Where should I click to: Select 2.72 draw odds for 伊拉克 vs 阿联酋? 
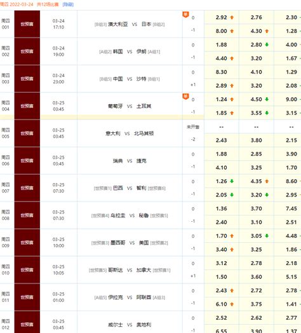[257, 290]
